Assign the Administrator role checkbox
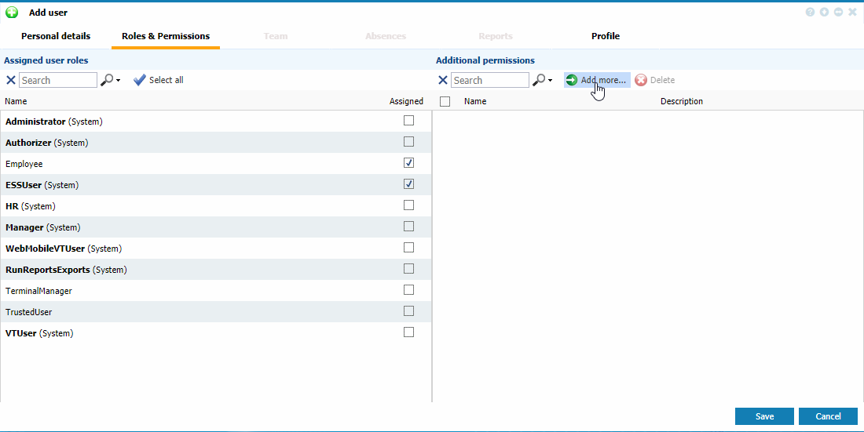The height and width of the screenshot is (432, 864). click(x=408, y=121)
